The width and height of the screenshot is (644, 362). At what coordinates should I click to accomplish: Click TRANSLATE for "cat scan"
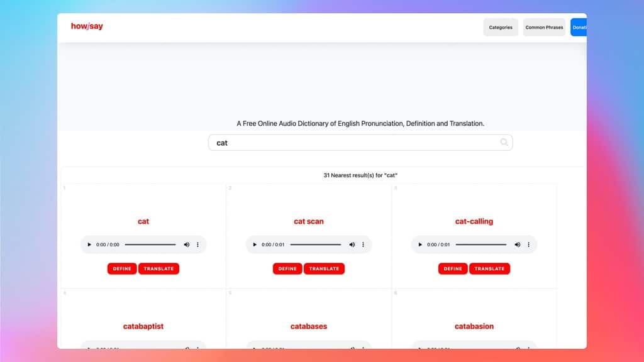(325, 268)
